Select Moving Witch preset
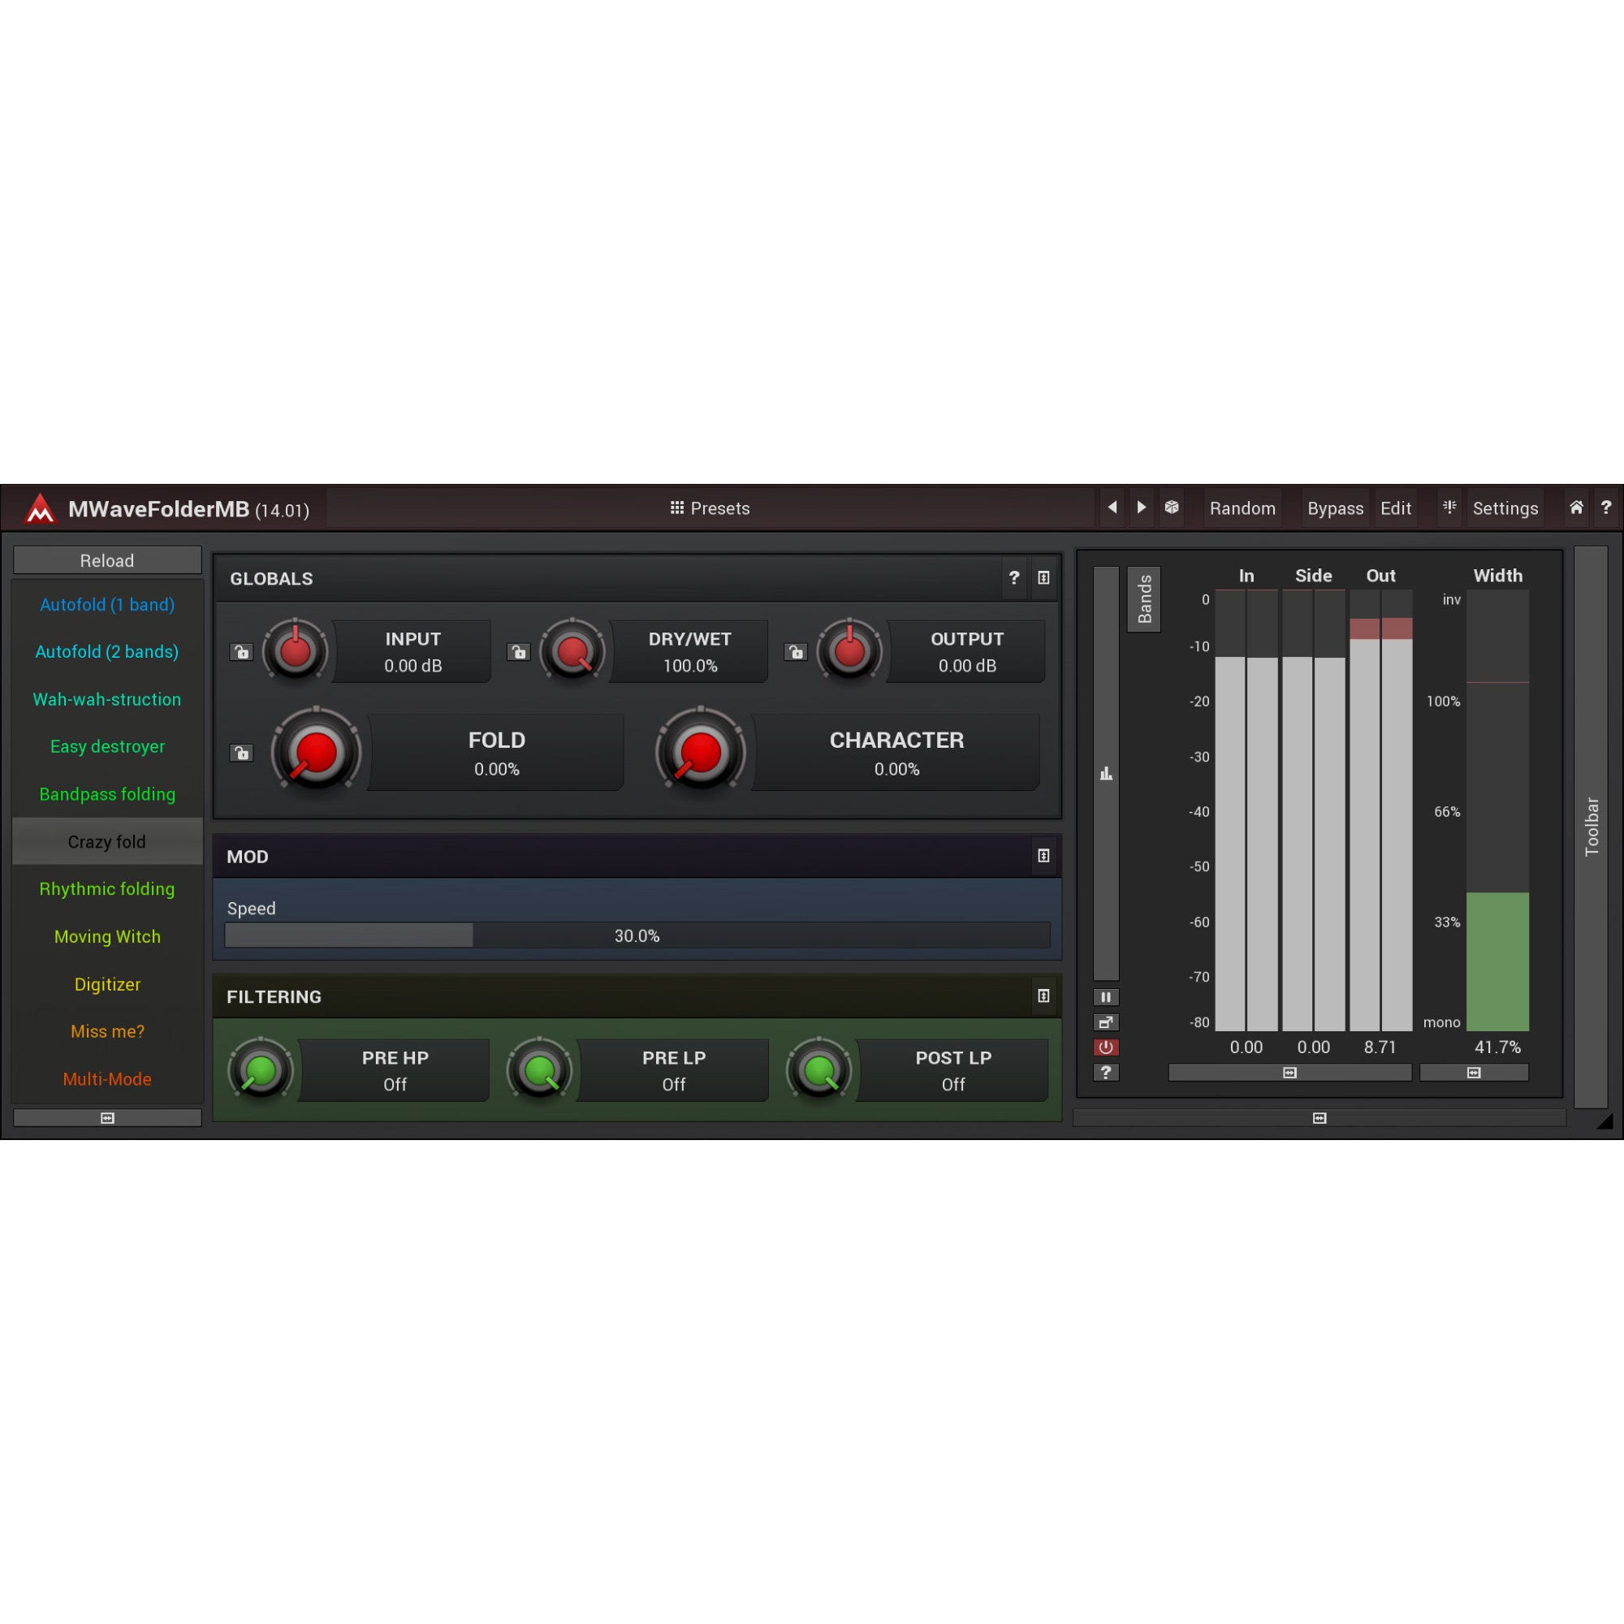 106,936
